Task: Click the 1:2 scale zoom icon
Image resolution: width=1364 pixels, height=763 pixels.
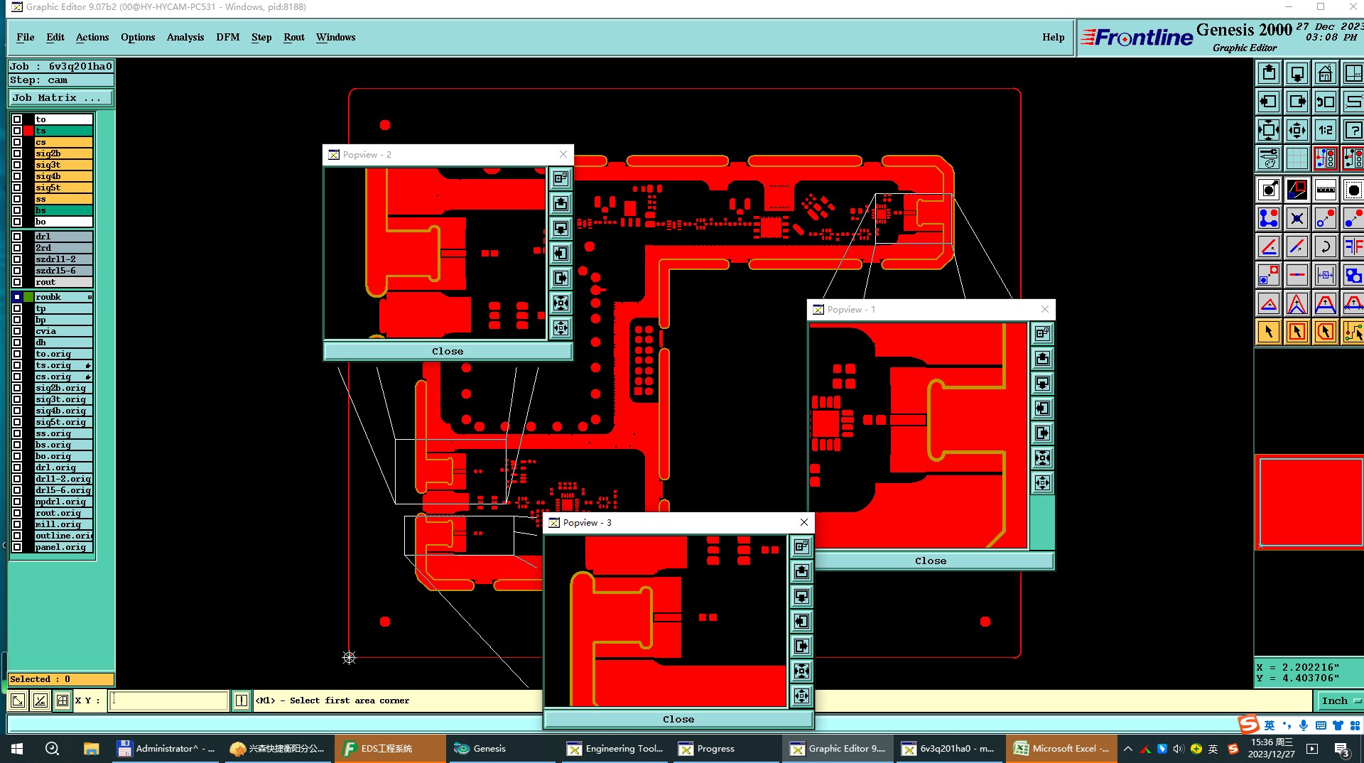Action: tap(1326, 130)
